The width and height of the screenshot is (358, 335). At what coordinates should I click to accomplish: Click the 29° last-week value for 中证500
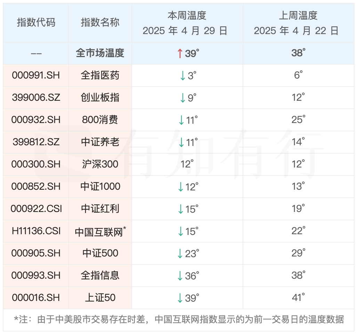pyautogui.click(x=299, y=253)
